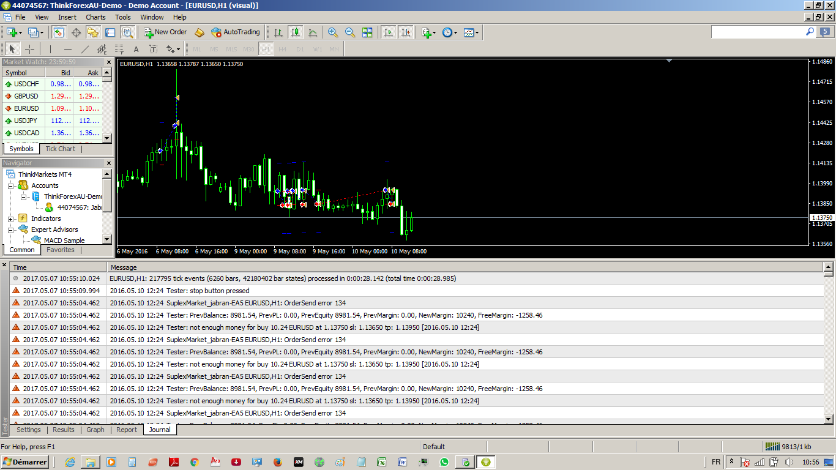The image size is (836, 470).
Task: Switch chart to Candlesticks mode
Action: point(296,32)
